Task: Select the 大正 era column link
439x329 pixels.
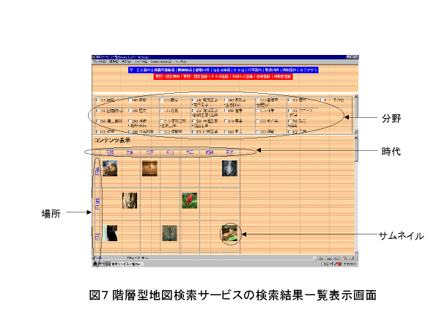Action: point(190,152)
